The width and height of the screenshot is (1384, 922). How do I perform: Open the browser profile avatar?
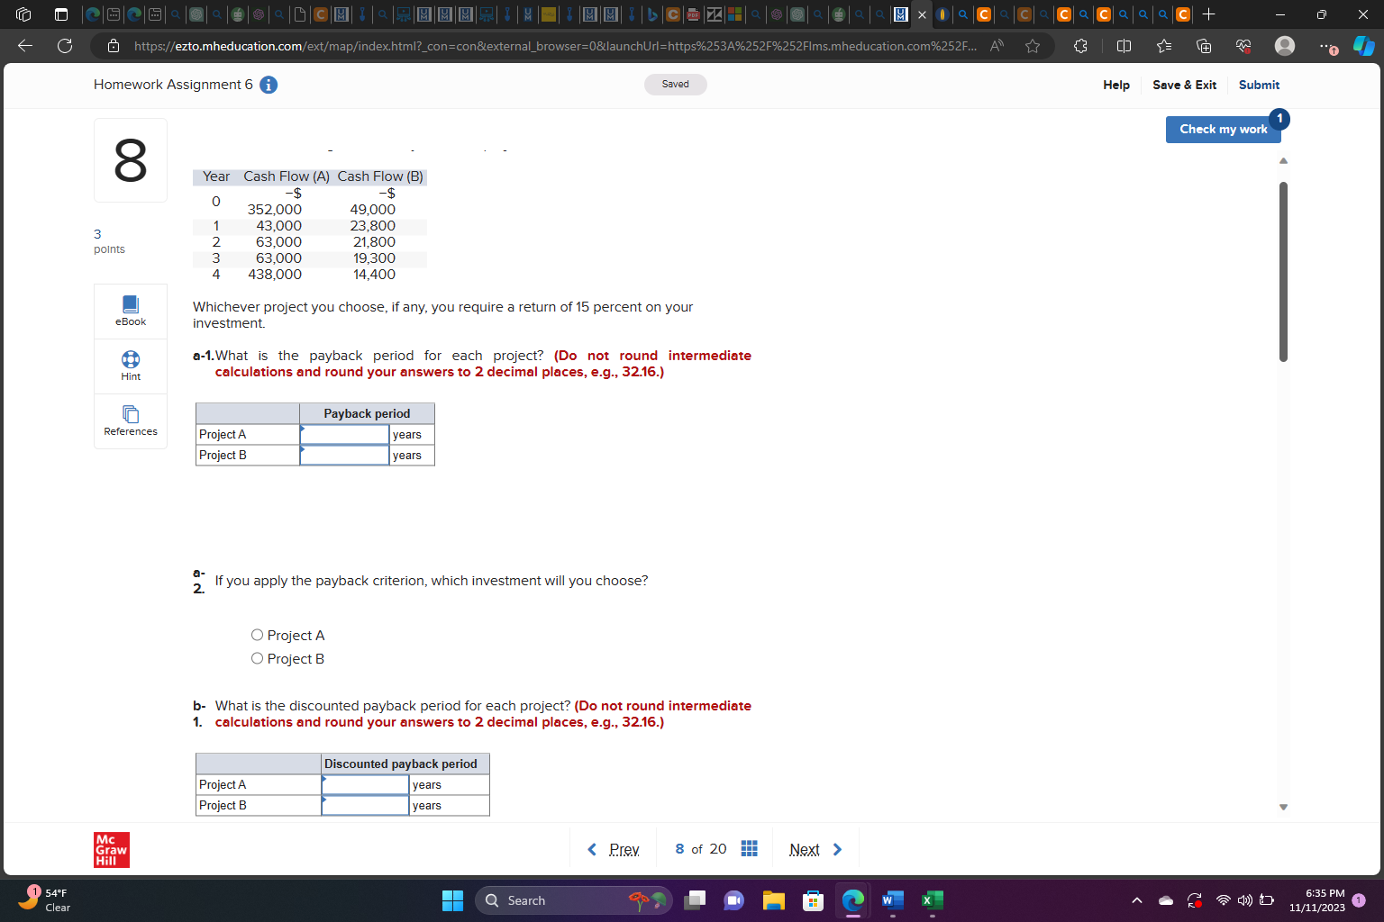coord(1285,46)
